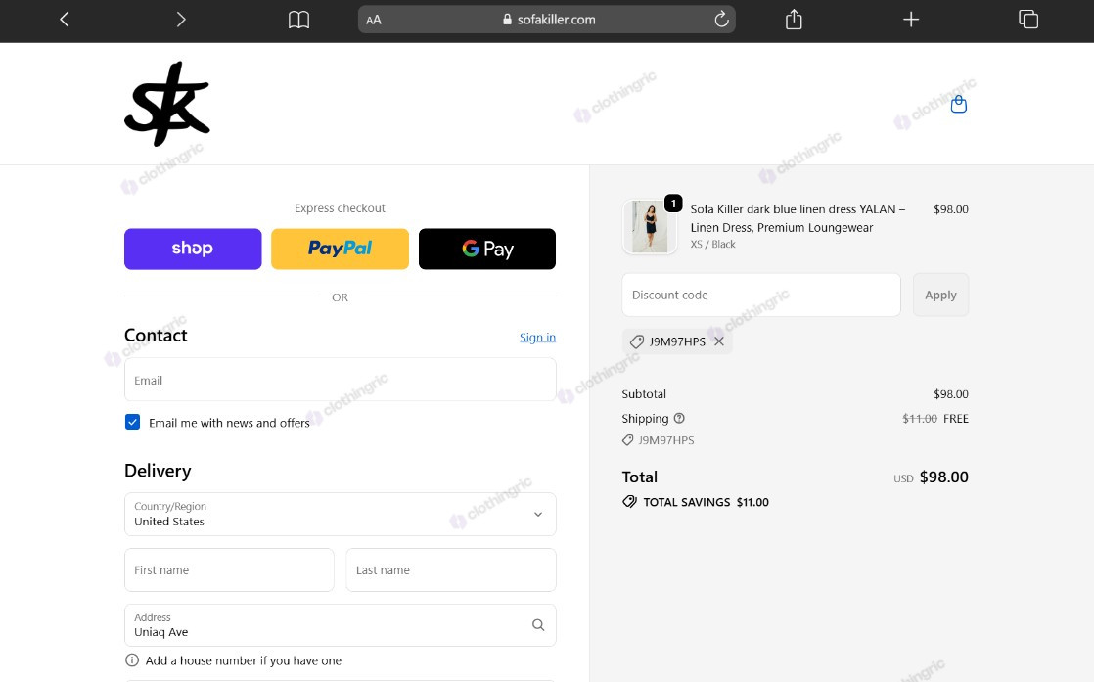Go back using the Safari back arrow
1094x682 pixels.
pyautogui.click(x=65, y=20)
